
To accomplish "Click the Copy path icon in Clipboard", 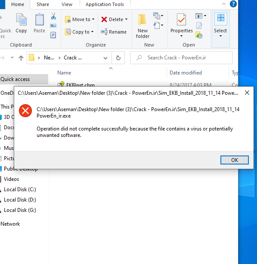I will 53,26.
